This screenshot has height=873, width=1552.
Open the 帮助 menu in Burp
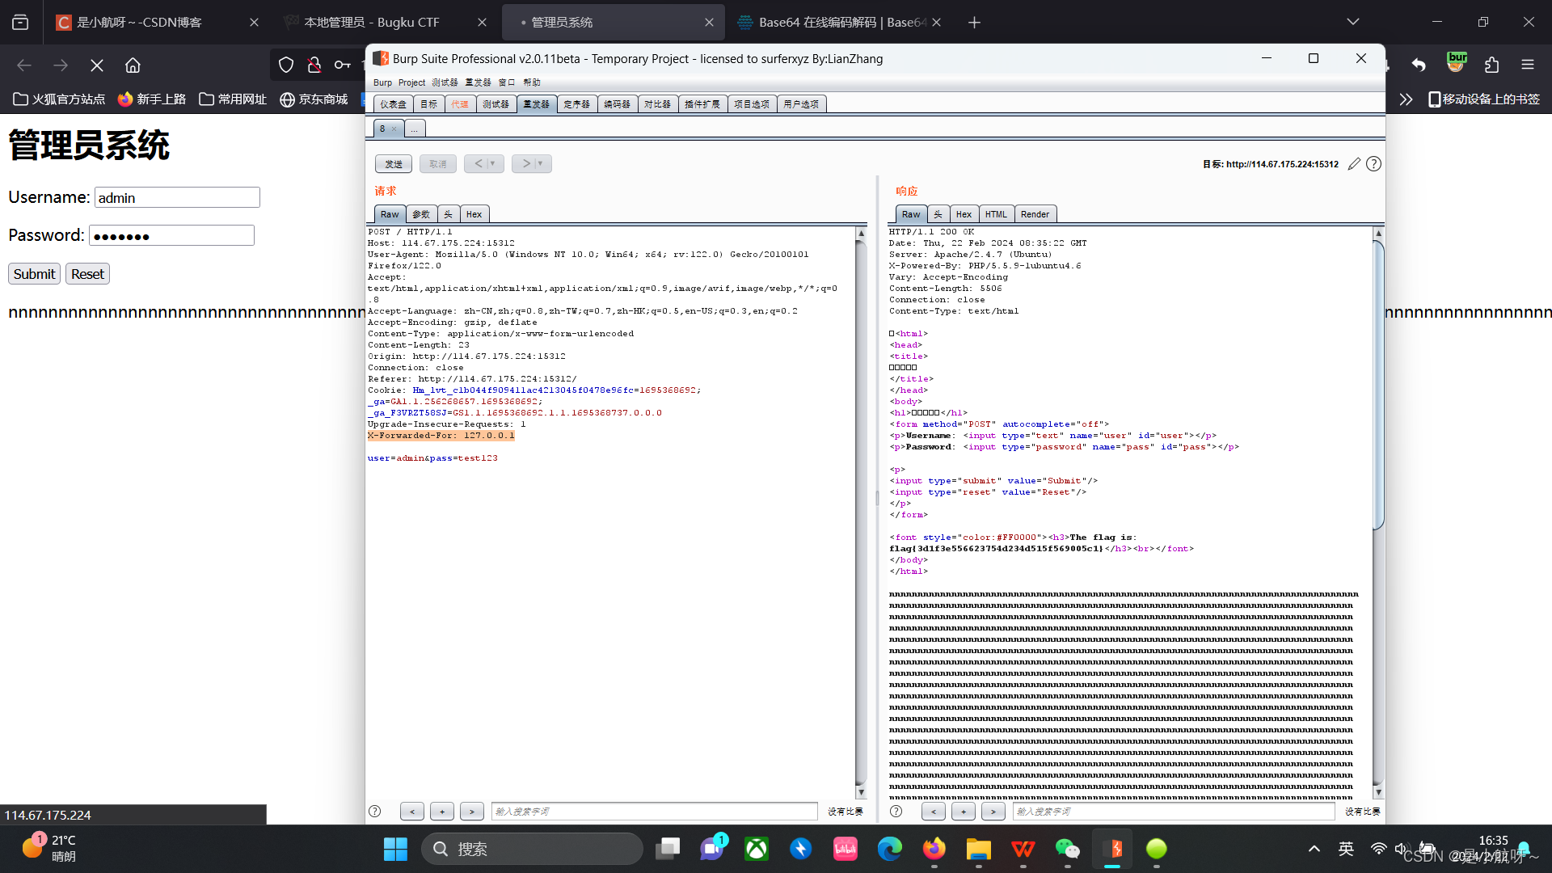point(531,82)
